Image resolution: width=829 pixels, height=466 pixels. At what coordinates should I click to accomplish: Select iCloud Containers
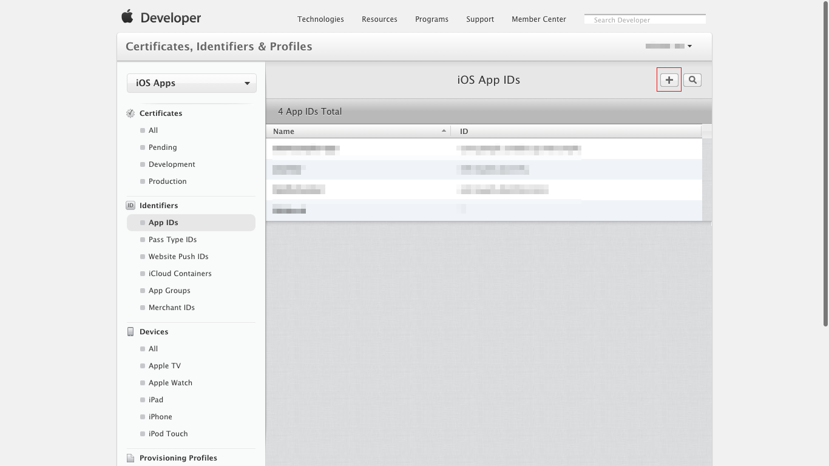180,274
